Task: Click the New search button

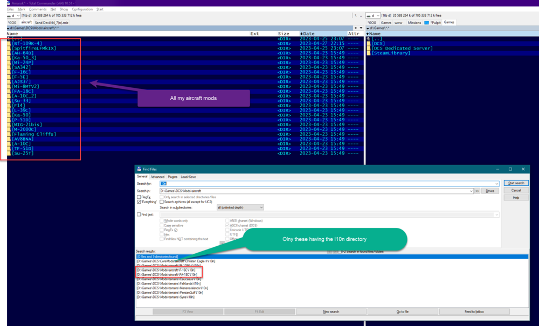Action: coord(331,311)
